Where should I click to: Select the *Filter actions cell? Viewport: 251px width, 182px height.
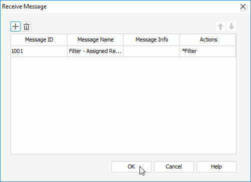pyautogui.click(x=208, y=51)
